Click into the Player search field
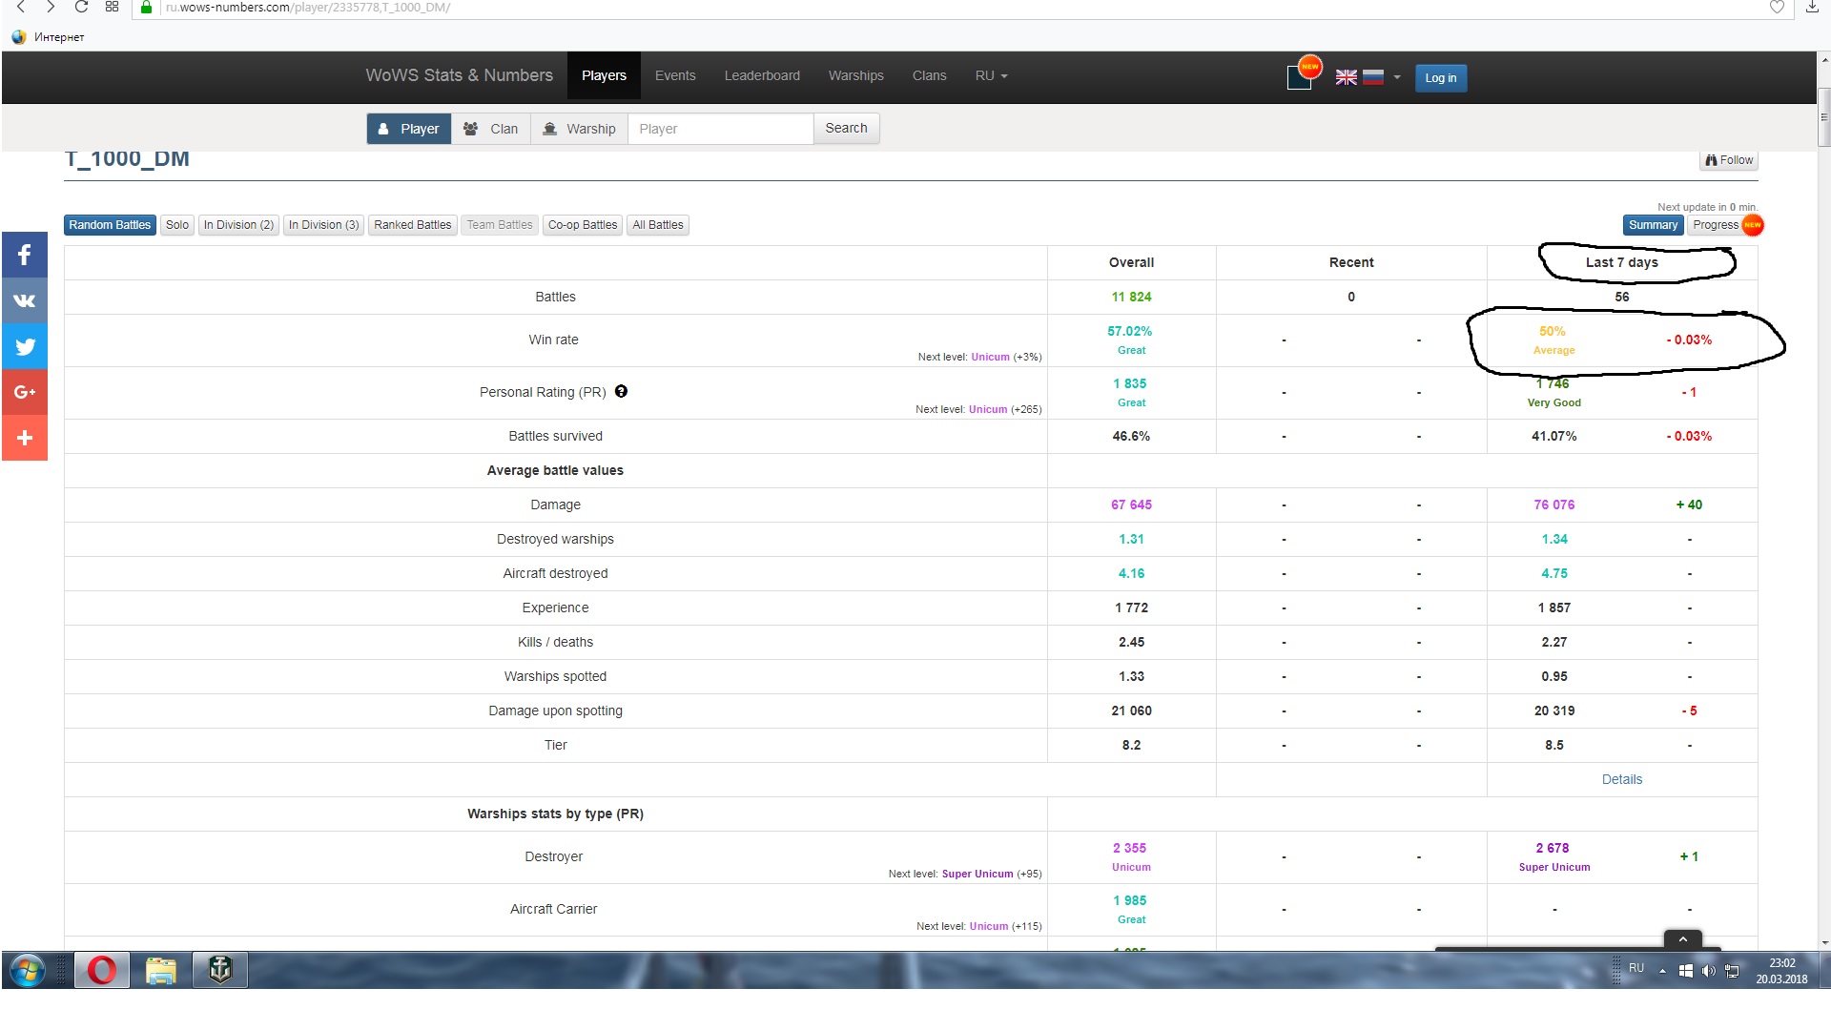The height and width of the screenshot is (1030, 1831). (720, 129)
